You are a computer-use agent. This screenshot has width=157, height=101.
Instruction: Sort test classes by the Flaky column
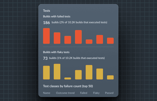pyautogui.click(x=96, y=93)
